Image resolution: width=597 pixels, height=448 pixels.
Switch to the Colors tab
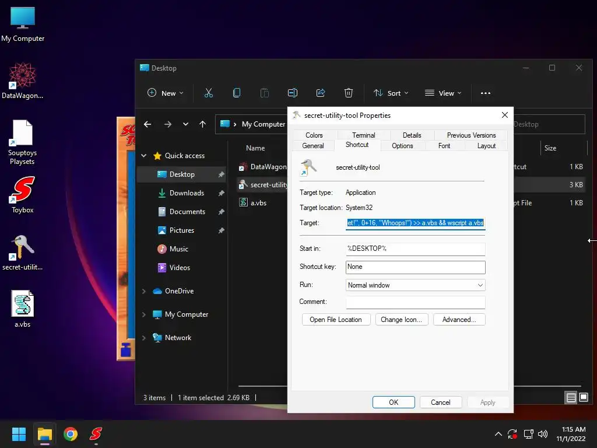(314, 135)
